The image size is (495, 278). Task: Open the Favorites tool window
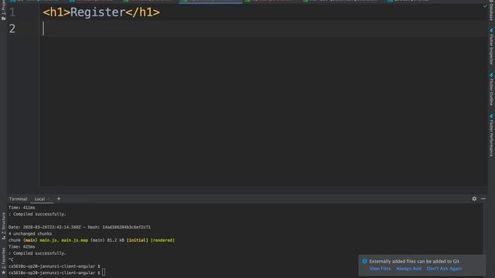3,261
